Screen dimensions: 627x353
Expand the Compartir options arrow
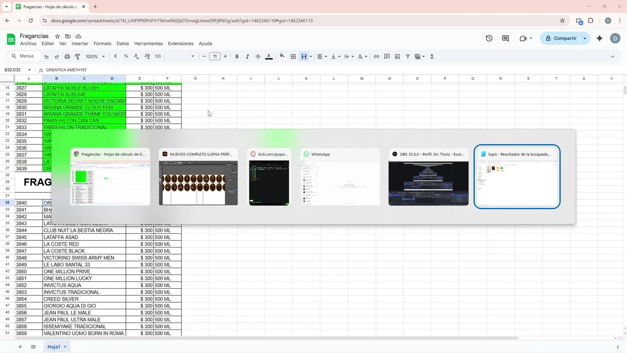pos(585,38)
